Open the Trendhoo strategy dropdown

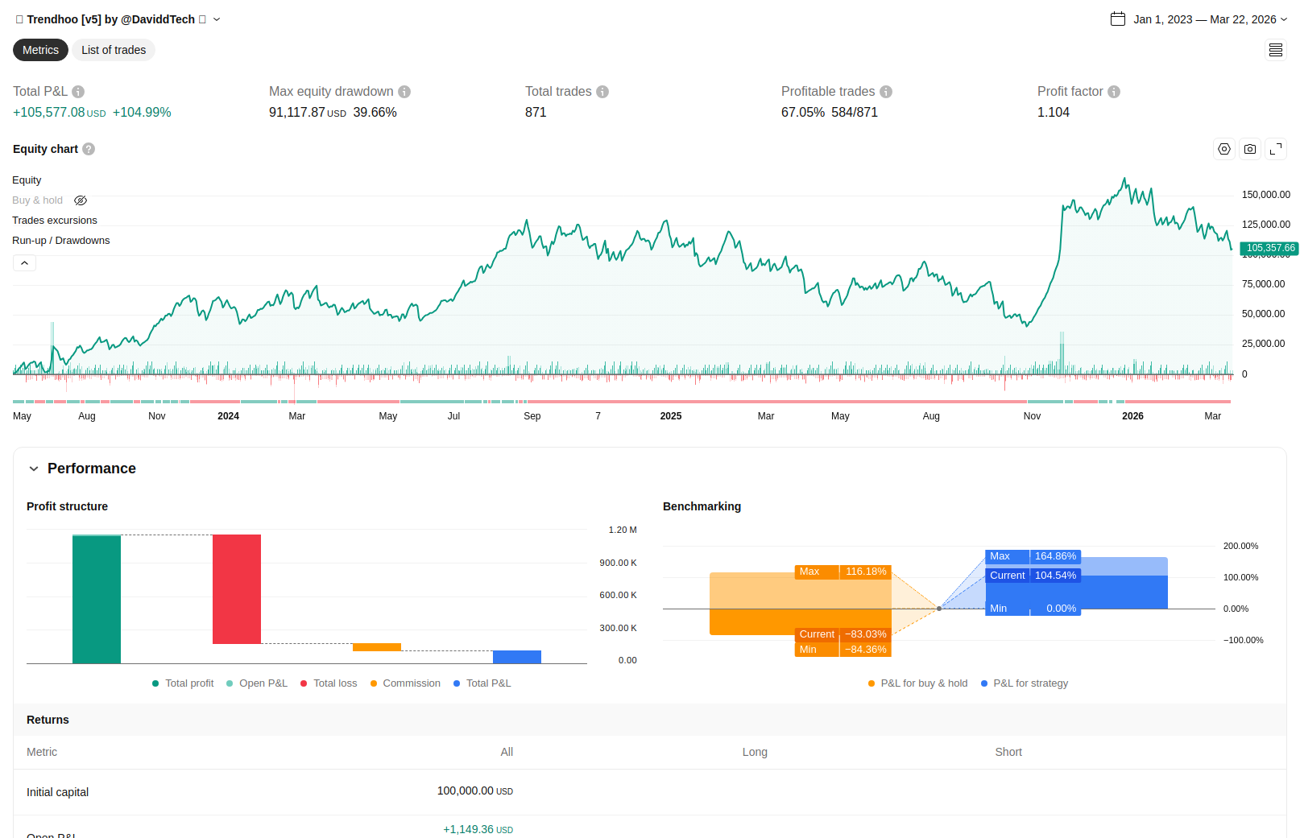[x=217, y=19]
